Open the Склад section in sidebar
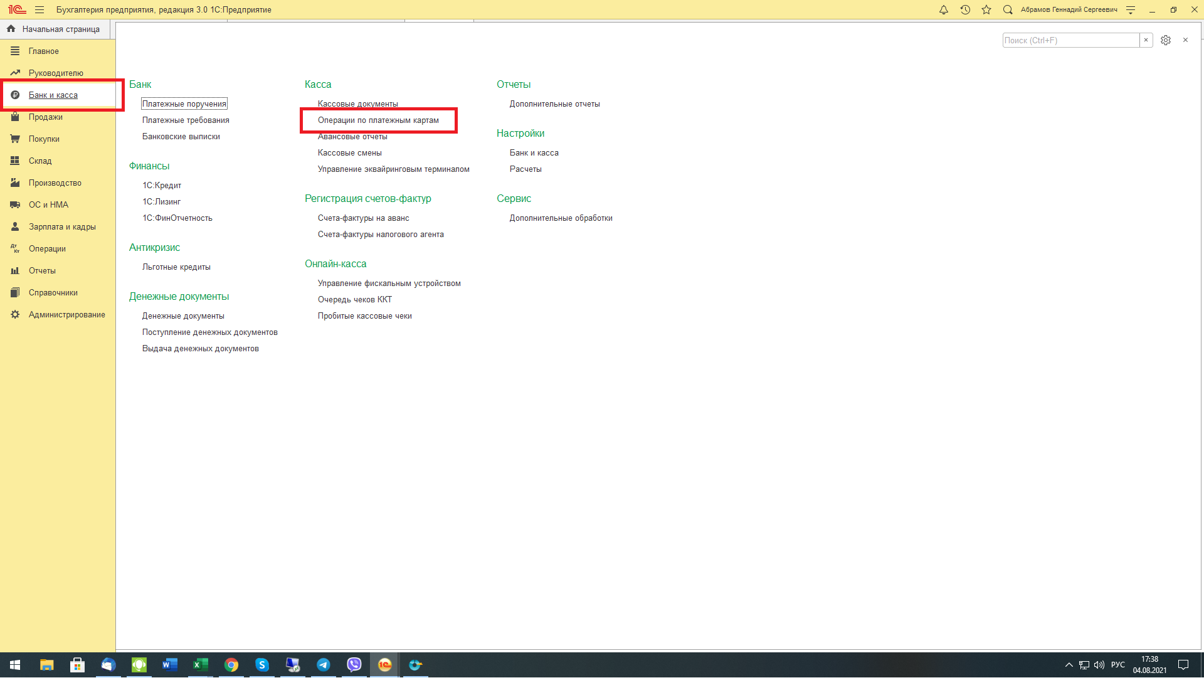Viewport: 1204px width, 700px height. [40, 161]
